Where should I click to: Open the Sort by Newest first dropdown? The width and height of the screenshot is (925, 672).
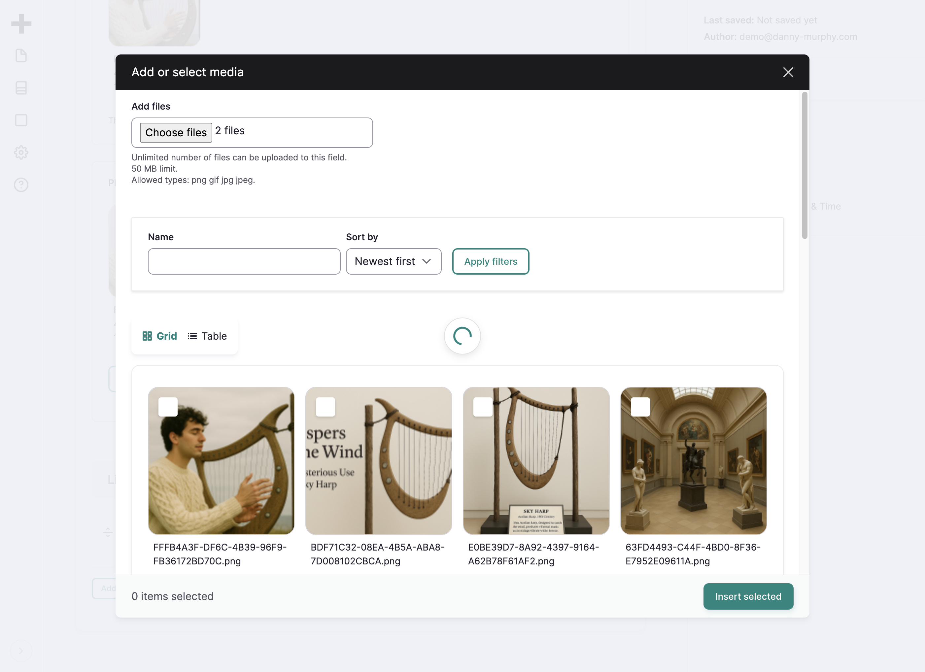point(394,261)
